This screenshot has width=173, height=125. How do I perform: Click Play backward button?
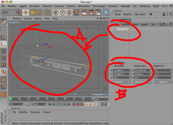tap(57, 104)
